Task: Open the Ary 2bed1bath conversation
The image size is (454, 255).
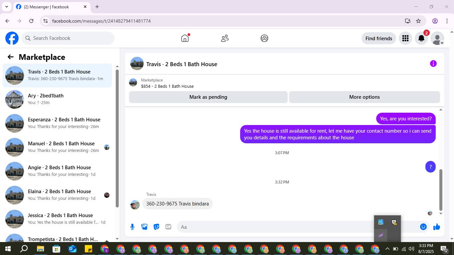Action: click(x=58, y=99)
